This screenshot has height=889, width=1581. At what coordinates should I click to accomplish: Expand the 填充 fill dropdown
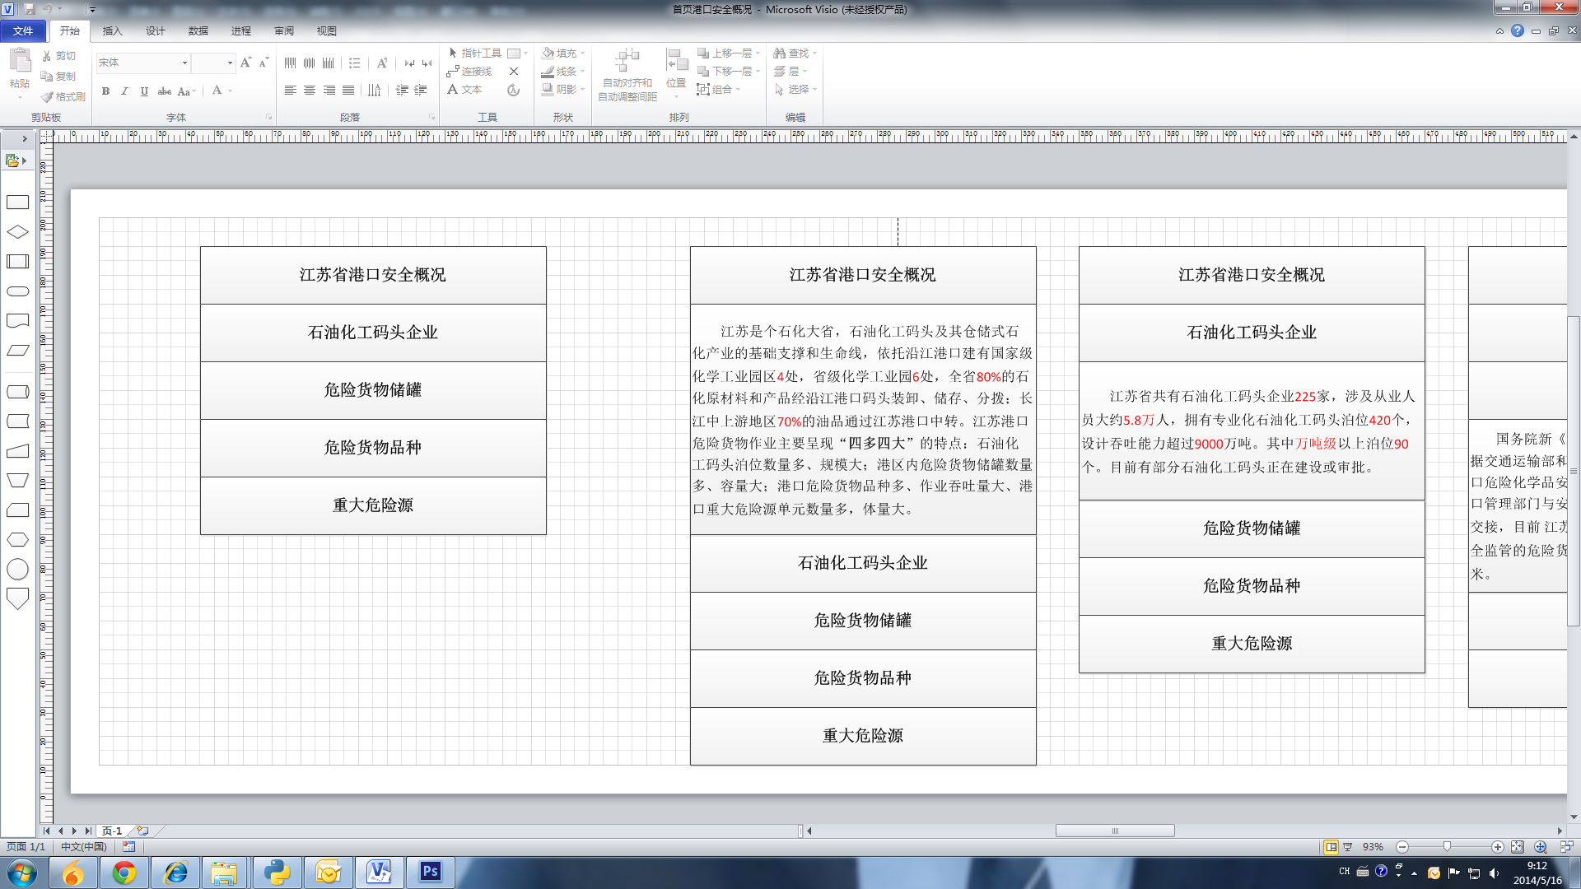583,54
